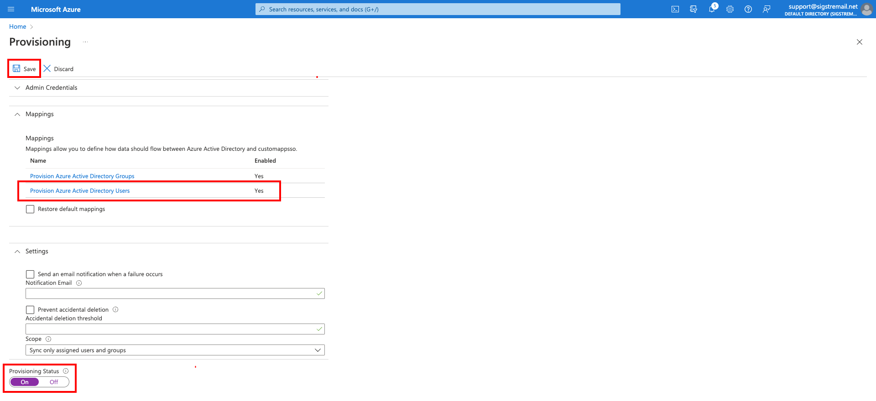This screenshot has width=876, height=401.
Task: Open the Azure portal hamburger menu
Action: 11,9
